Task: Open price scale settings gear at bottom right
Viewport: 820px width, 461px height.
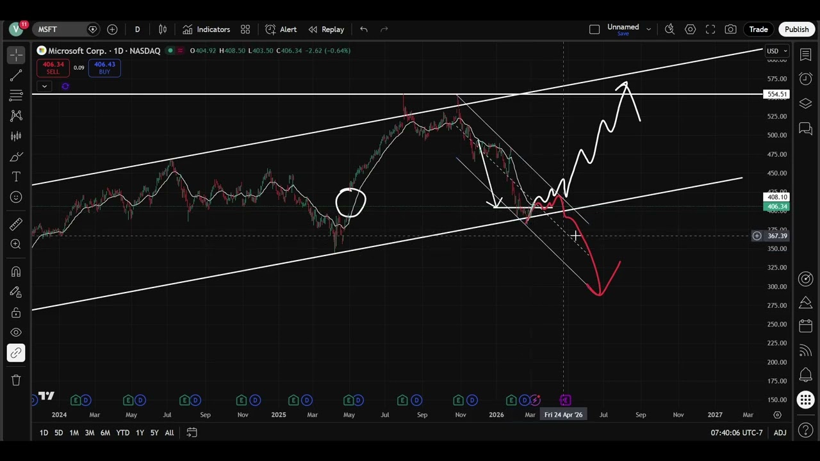Action: [777, 415]
